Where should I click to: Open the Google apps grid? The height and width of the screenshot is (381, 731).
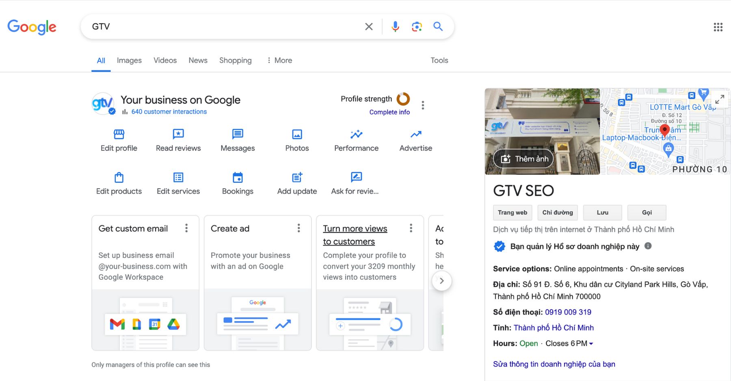718,27
